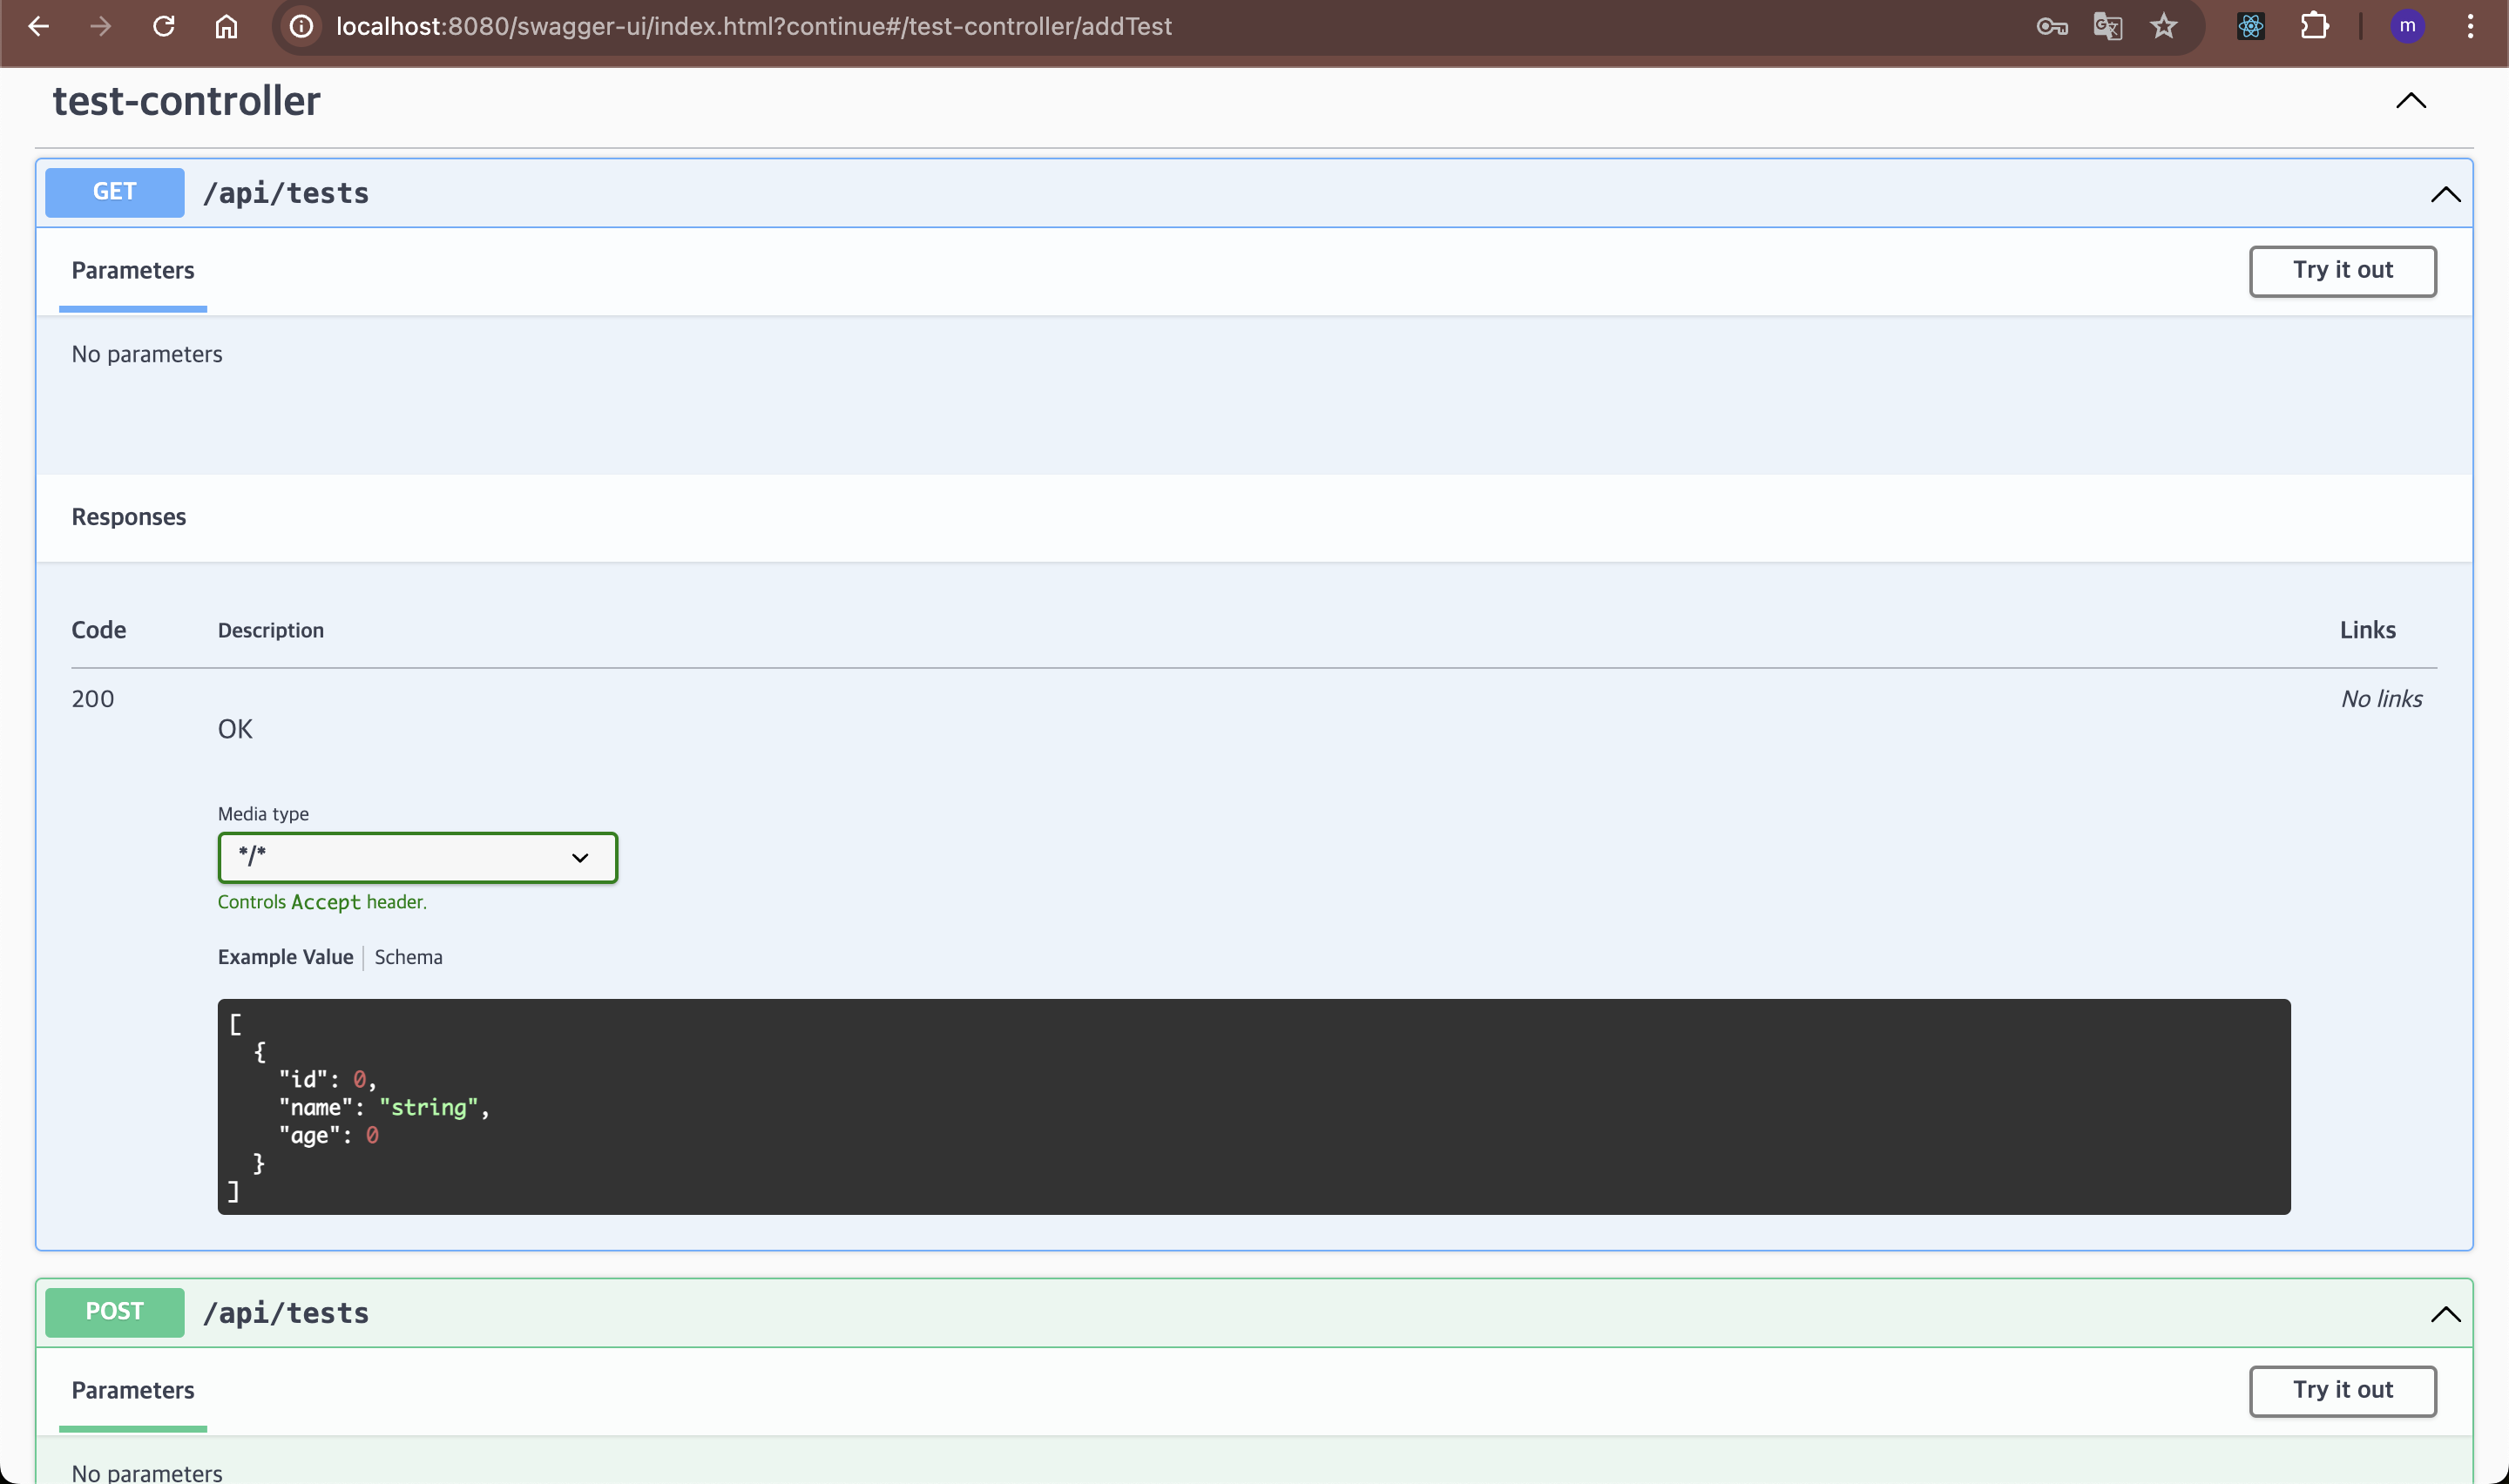2509x1484 pixels.
Task: Select the Example Value tab
Action: pyautogui.click(x=285, y=957)
